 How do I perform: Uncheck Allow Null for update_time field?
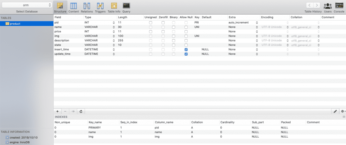tap(186, 54)
